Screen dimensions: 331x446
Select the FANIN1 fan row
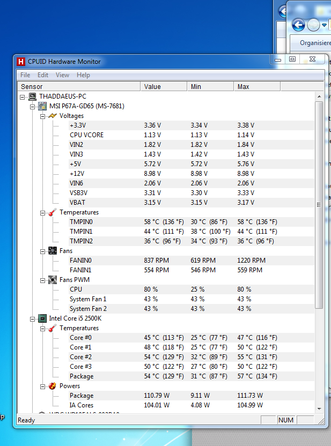192,270
